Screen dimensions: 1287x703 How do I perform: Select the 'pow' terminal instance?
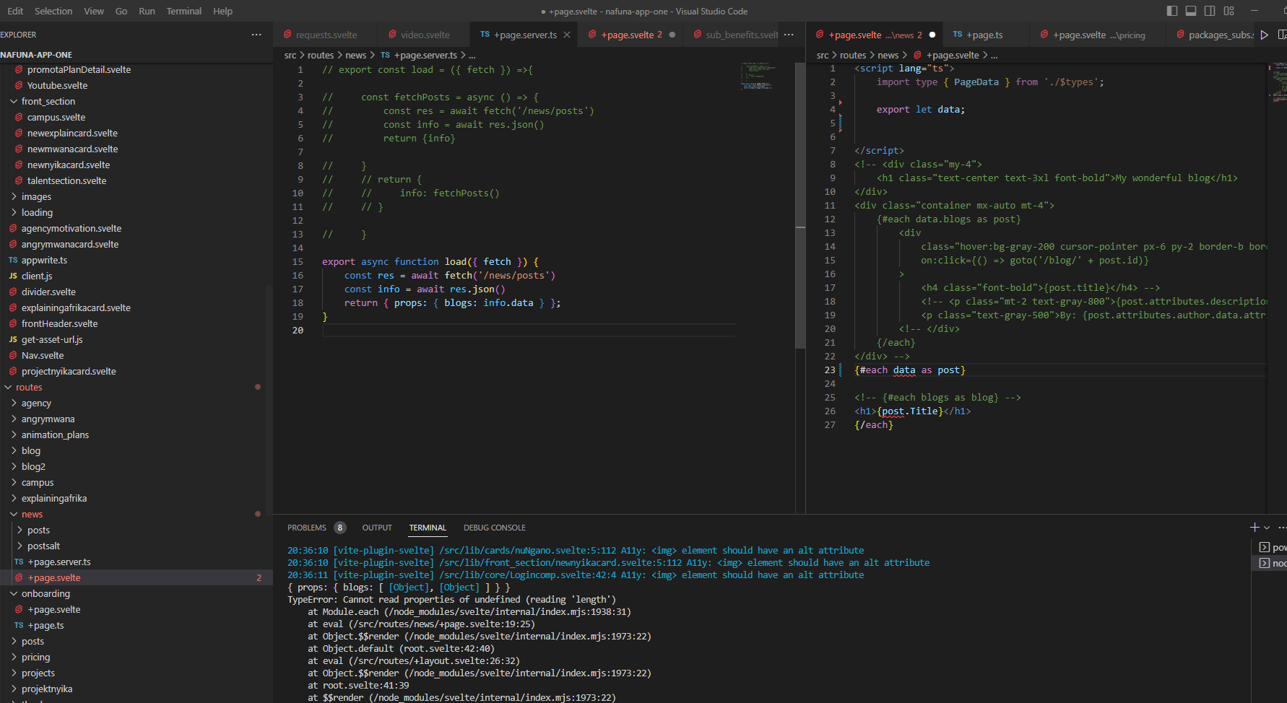[1273, 547]
